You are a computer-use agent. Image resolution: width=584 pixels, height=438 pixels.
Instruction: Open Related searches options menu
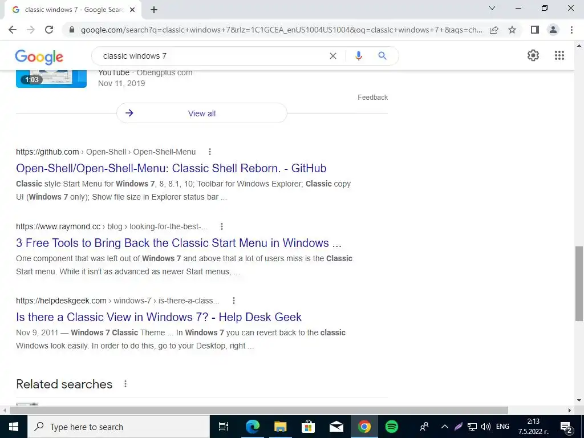(x=125, y=384)
